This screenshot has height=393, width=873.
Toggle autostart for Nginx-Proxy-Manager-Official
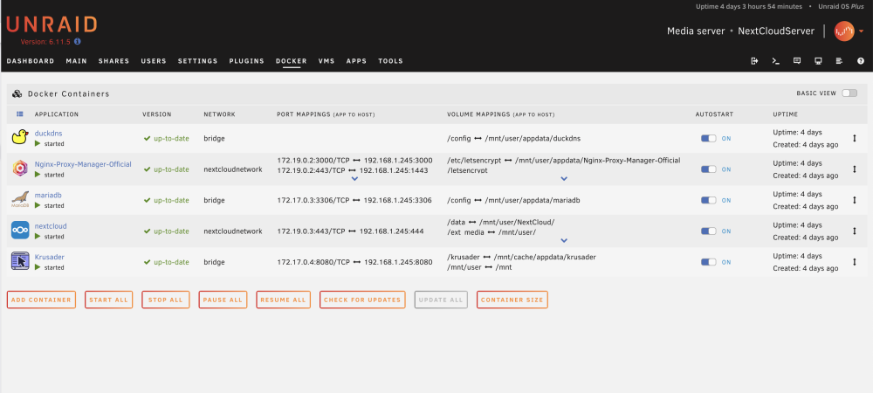coord(708,169)
